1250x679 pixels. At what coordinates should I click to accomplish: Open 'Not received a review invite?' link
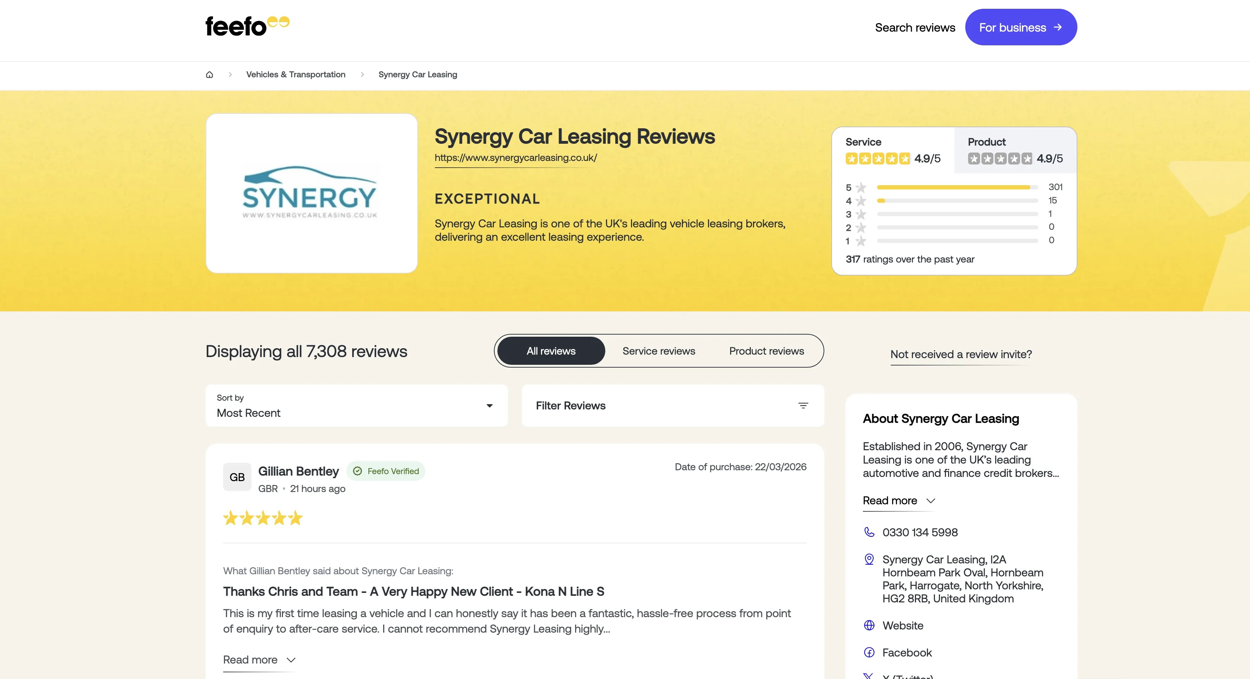961,355
